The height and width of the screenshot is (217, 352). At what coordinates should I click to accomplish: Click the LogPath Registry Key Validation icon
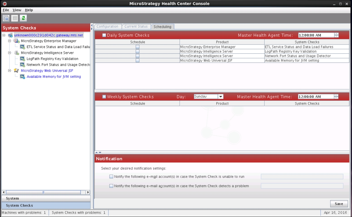pyautogui.click(x=23, y=59)
